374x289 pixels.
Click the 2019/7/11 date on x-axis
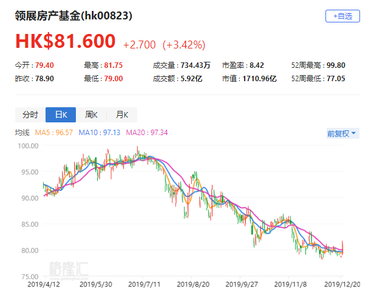pyautogui.click(x=144, y=282)
